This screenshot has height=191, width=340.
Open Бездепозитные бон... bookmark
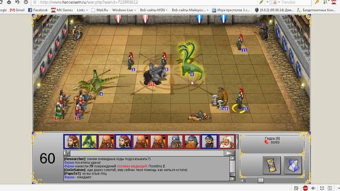(x=316, y=10)
